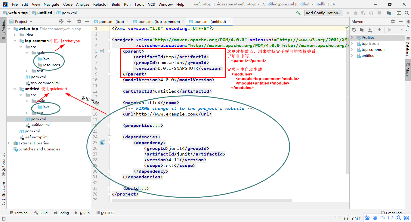Collapse the untitled module node
The height and width of the screenshot is (222, 411).
click(15, 89)
